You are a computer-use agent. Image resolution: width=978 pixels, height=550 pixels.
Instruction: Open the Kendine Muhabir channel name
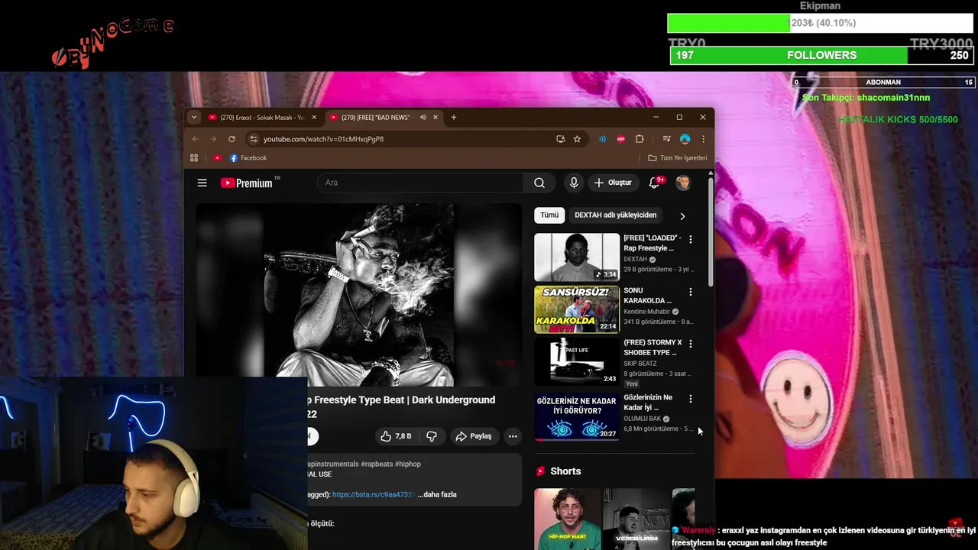coord(646,312)
